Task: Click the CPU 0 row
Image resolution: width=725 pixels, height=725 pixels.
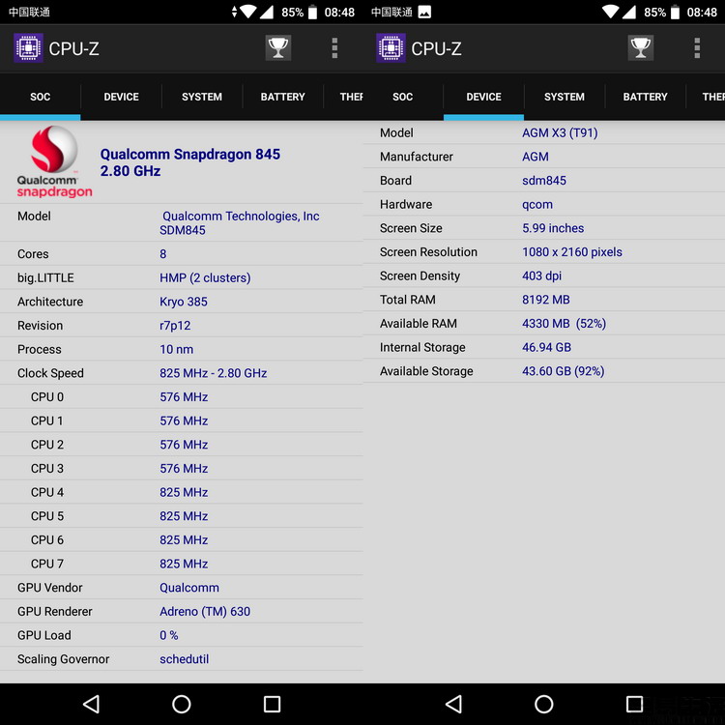Action: (x=182, y=396)
